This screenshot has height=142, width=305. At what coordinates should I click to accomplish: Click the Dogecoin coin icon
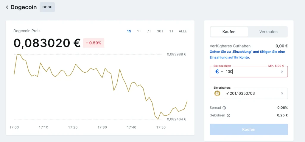click(217, 93)
